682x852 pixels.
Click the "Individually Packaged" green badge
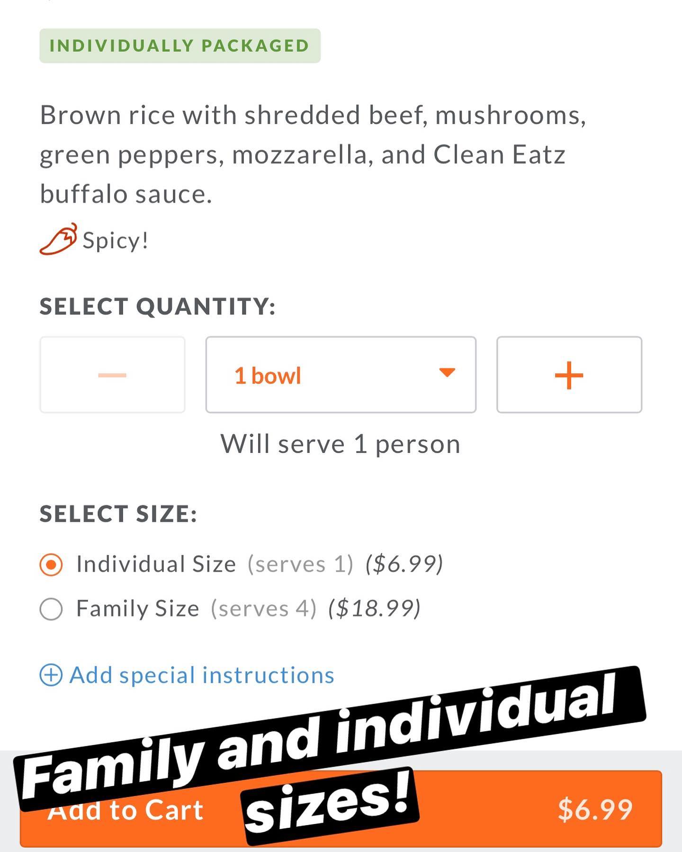[180, 46]
